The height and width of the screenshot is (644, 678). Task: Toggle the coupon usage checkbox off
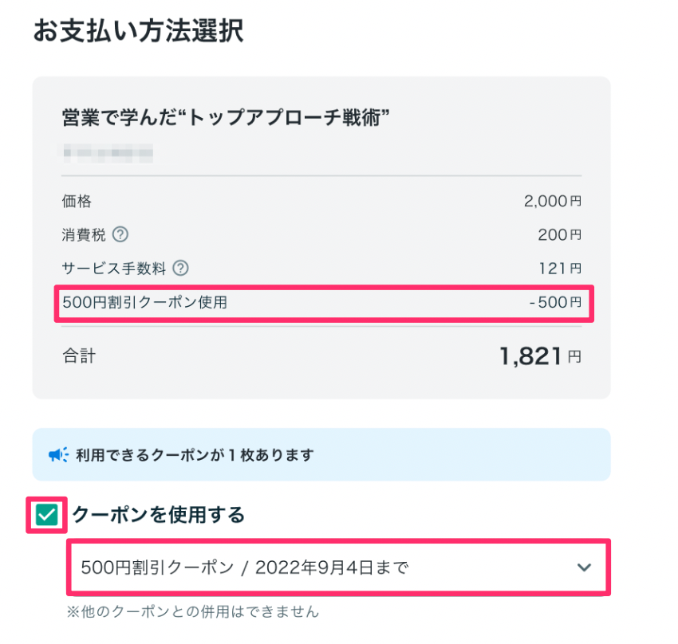[45, 516]
